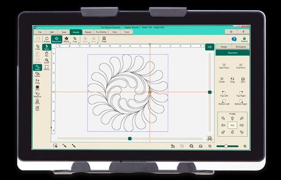Choose the Pan hand tool
The width and height of the screenshot is (281, 180).
click(x=46, y=54)
